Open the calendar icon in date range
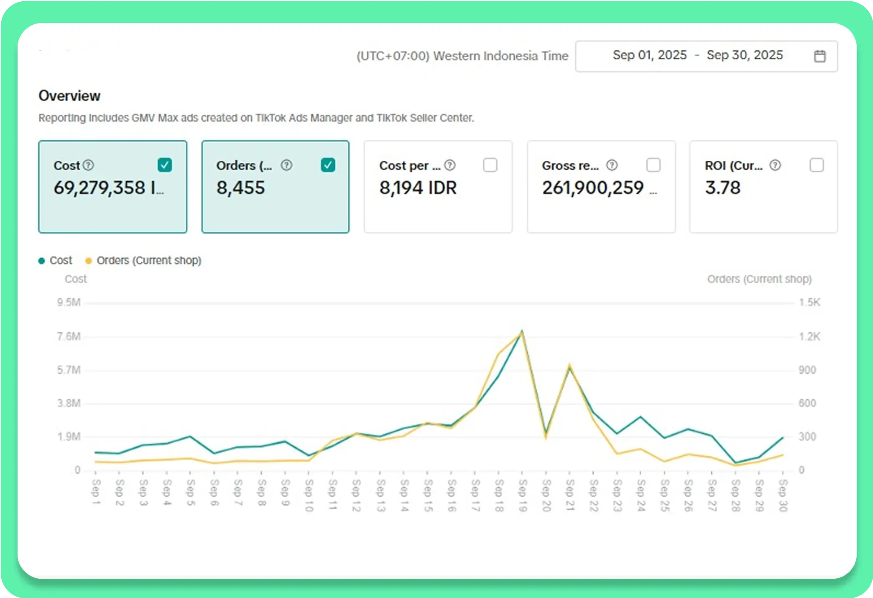 click(819, 56)
